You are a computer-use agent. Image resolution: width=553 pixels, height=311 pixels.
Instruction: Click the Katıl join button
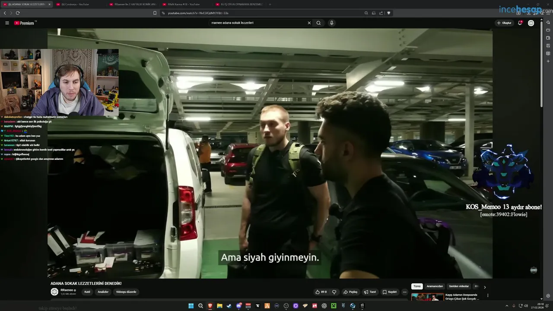[x=87, y=292]
